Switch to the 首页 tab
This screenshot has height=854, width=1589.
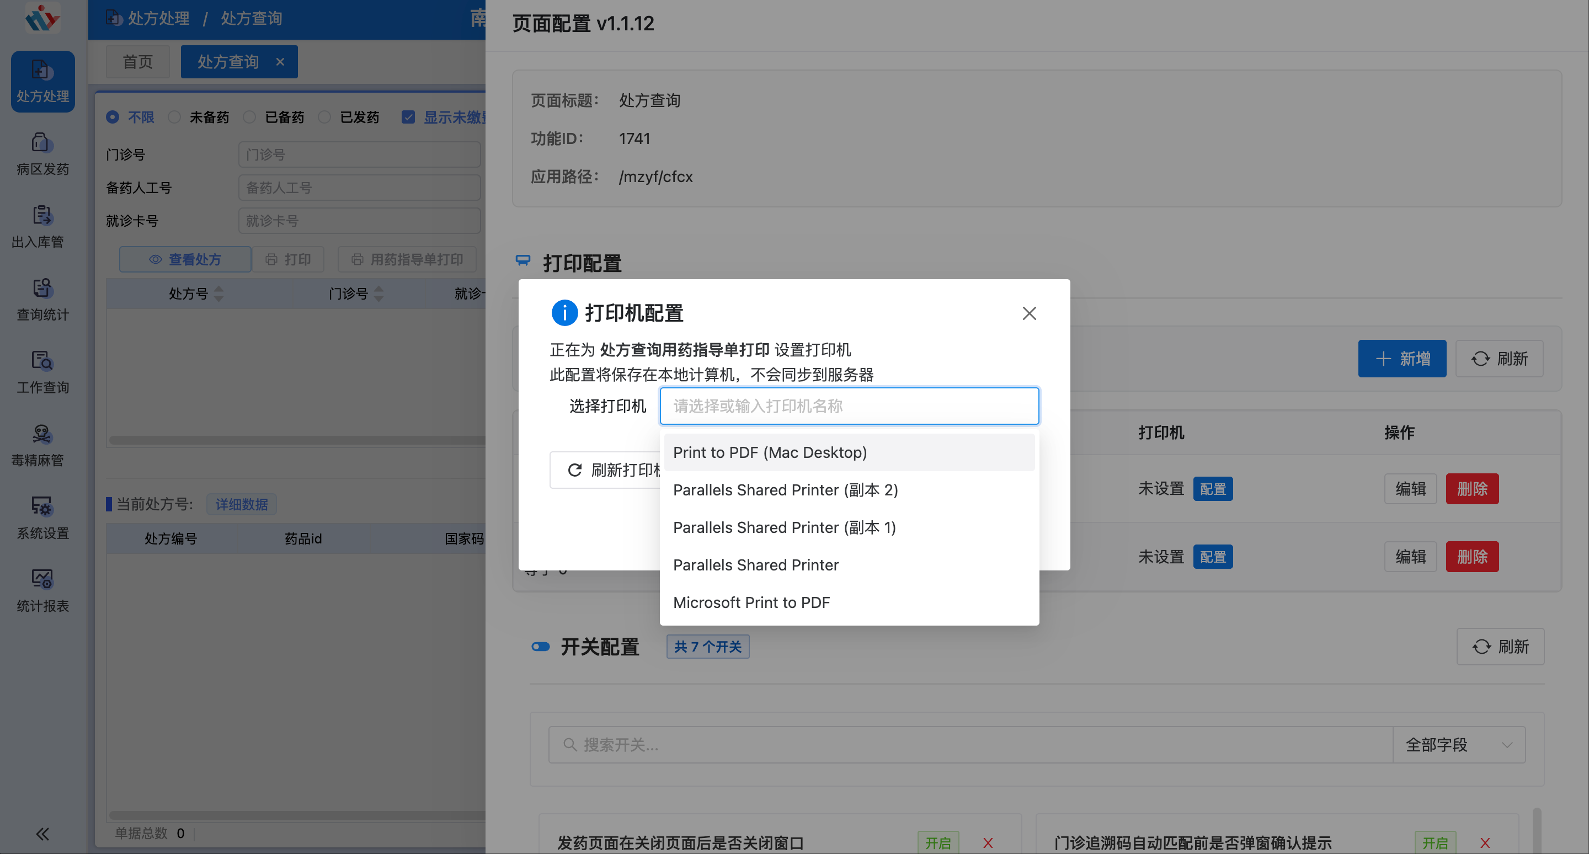pos(137,61)
